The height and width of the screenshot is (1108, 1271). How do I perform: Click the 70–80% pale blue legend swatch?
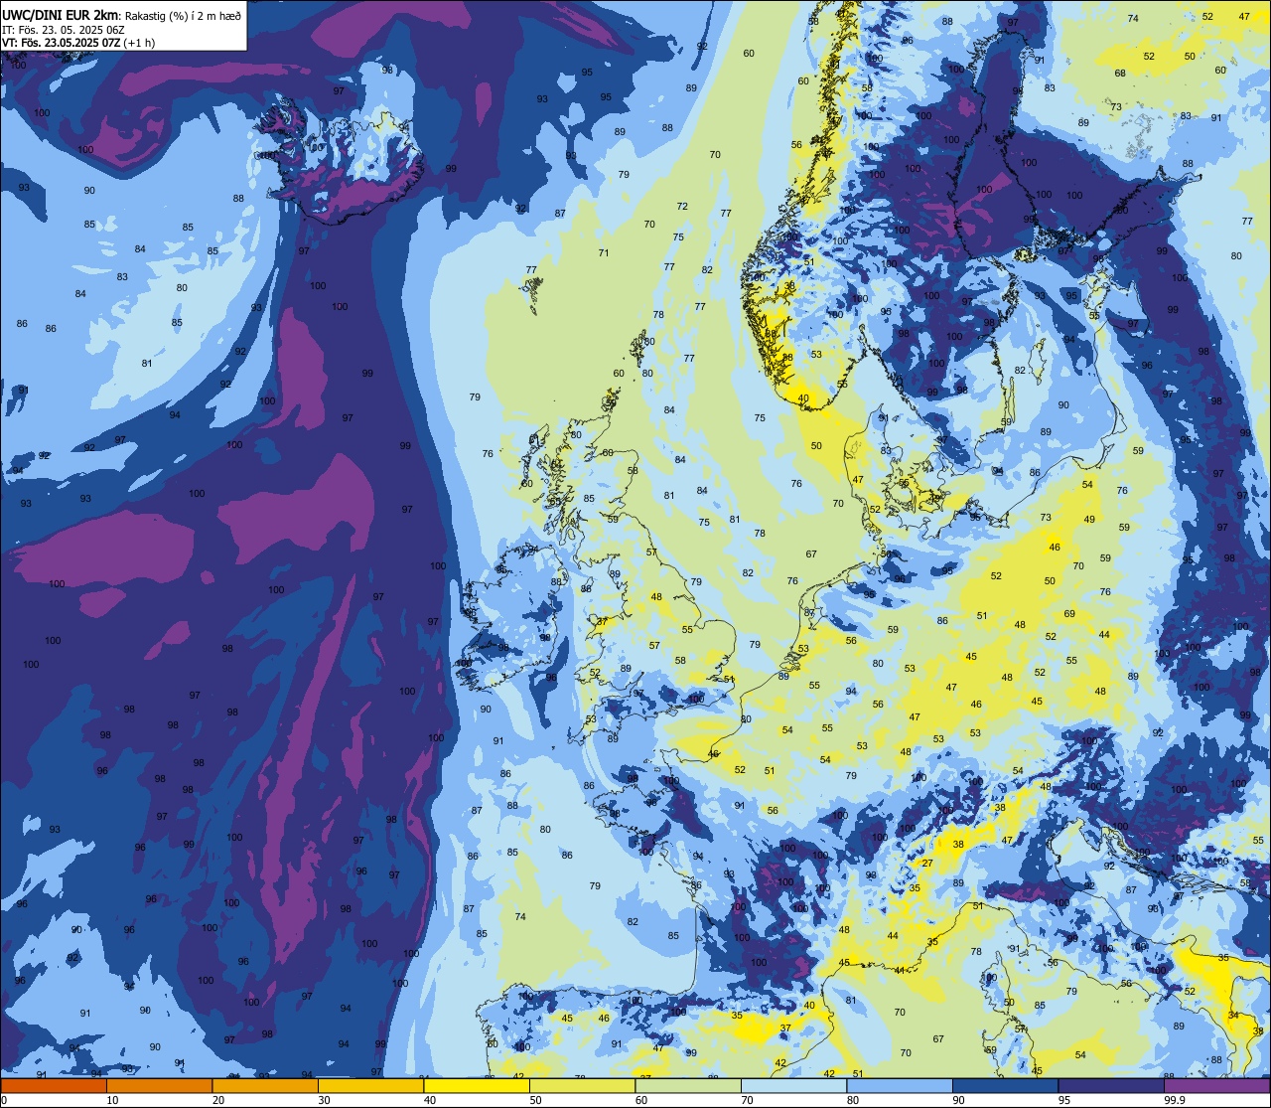(x=794, y=1086)
